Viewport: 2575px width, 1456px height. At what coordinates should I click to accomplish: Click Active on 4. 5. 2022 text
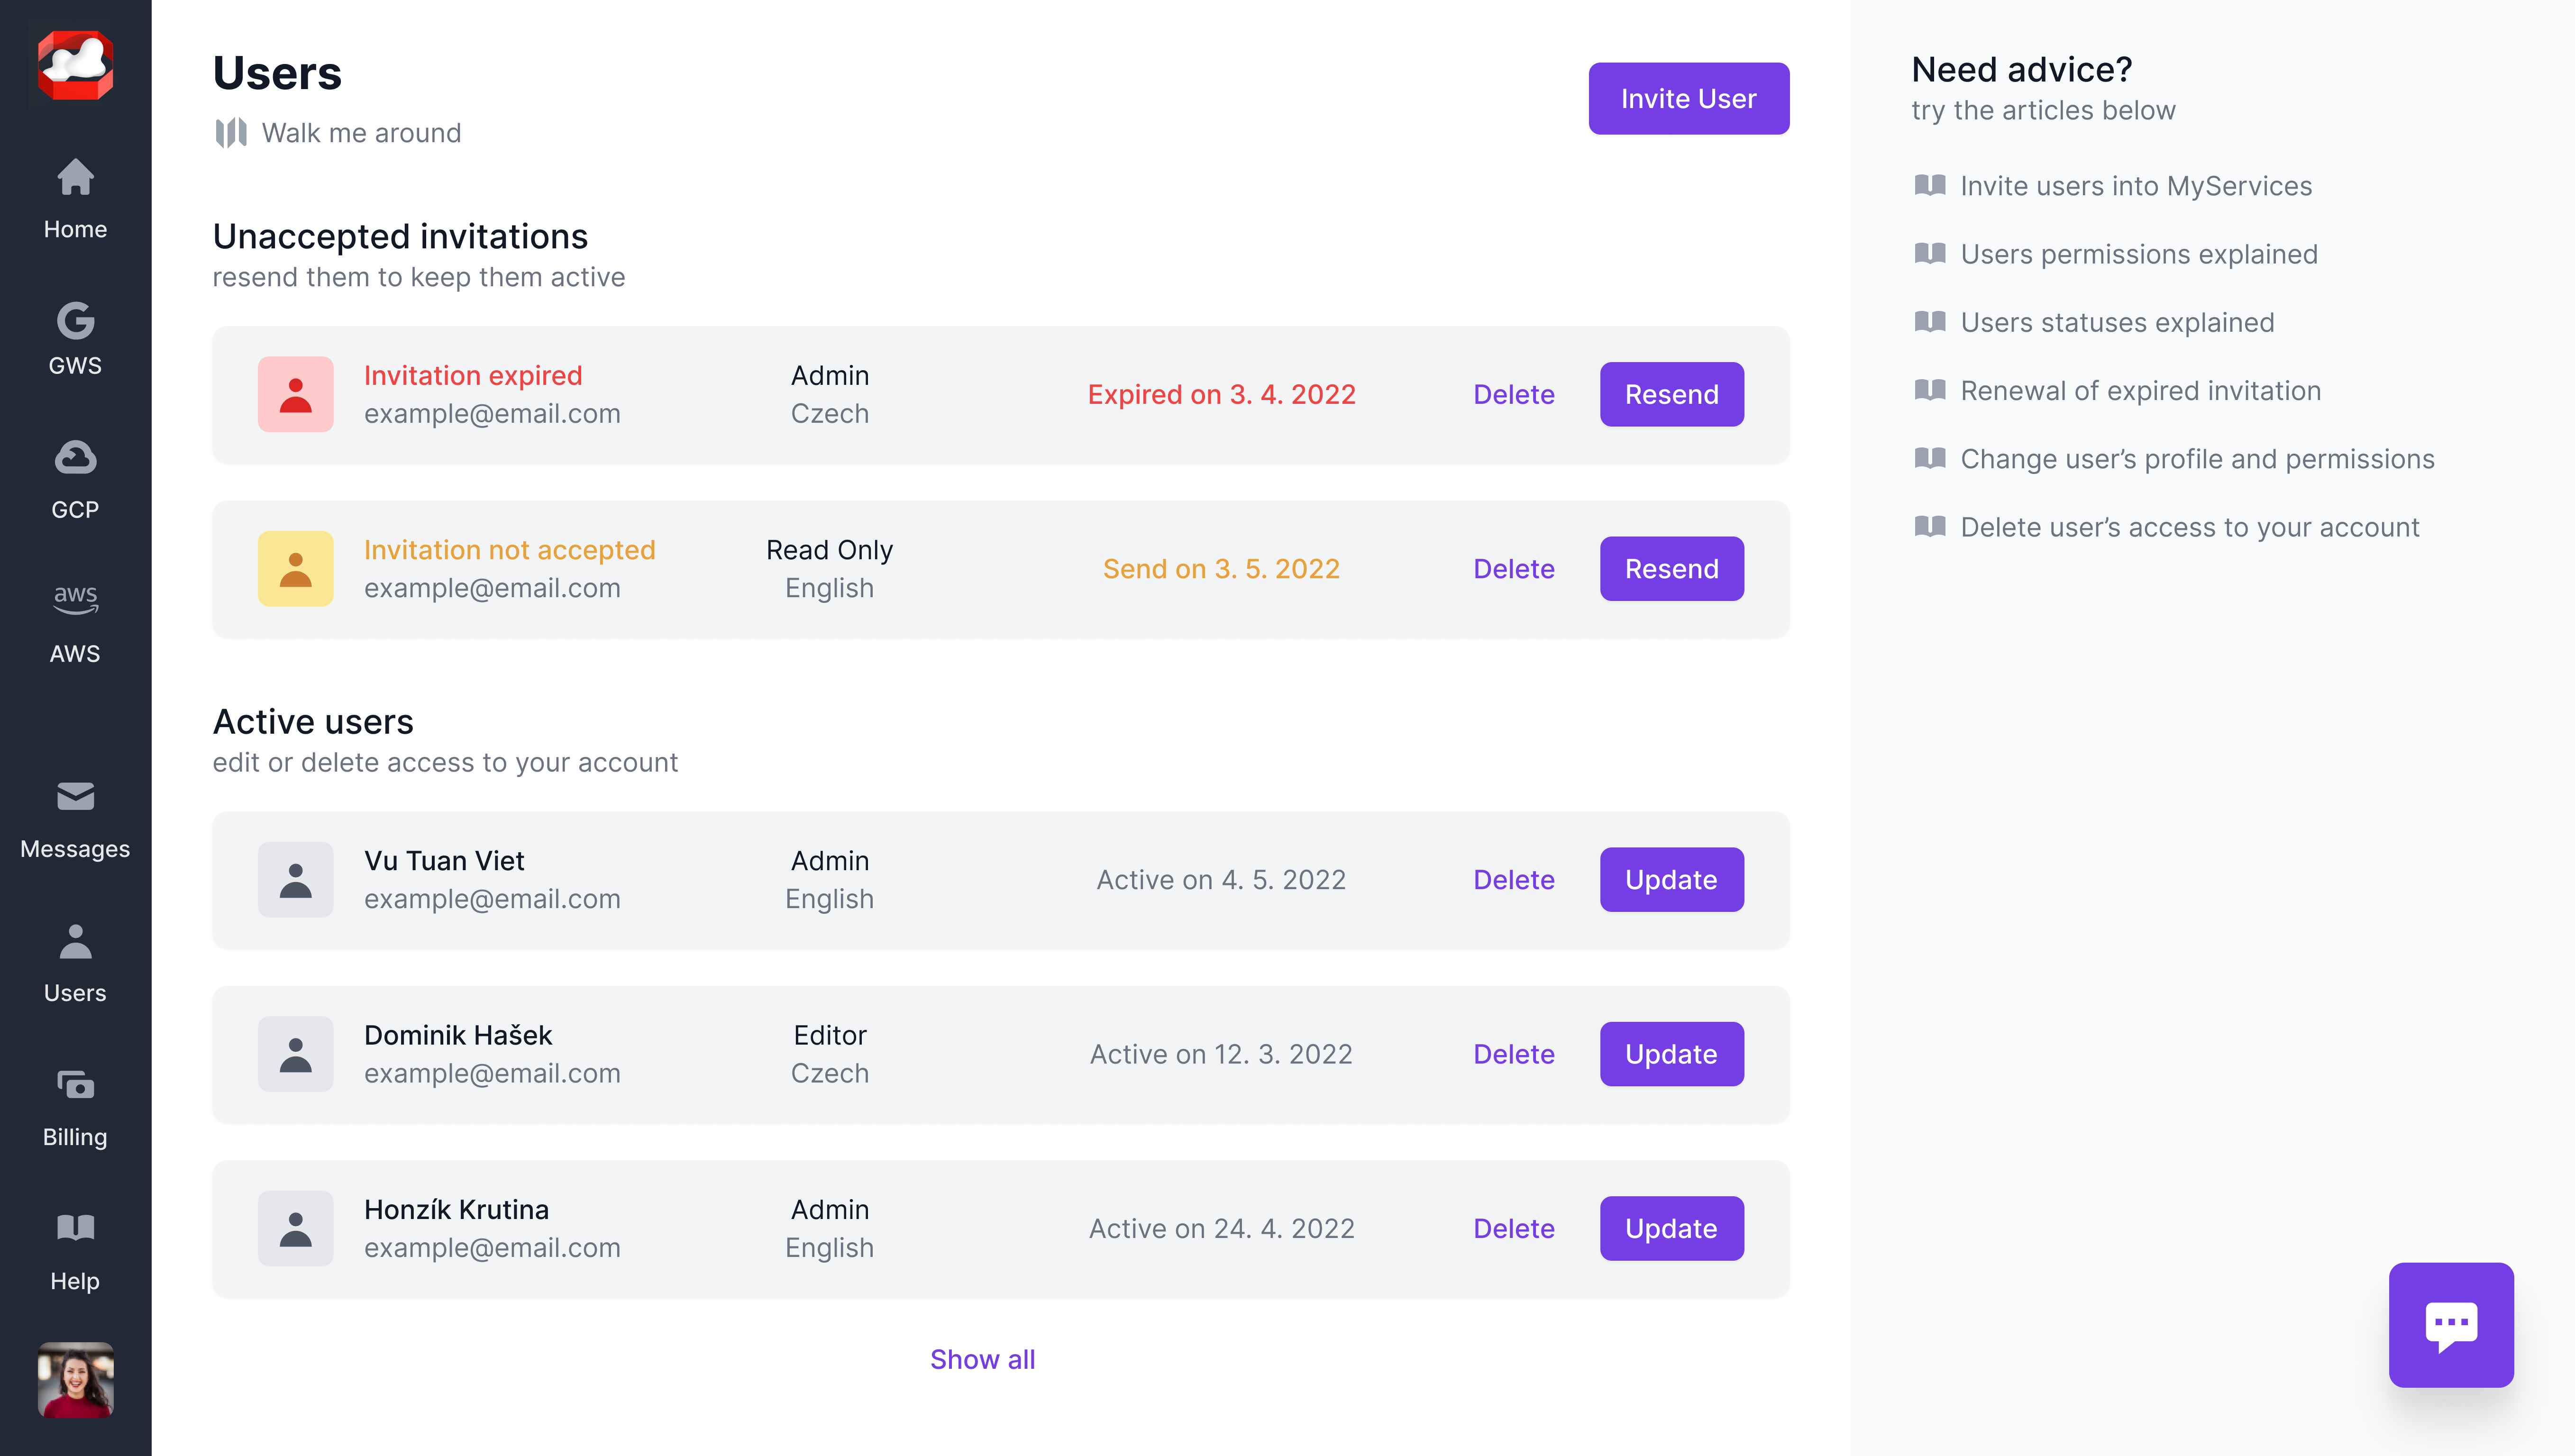pos(1221,879)
